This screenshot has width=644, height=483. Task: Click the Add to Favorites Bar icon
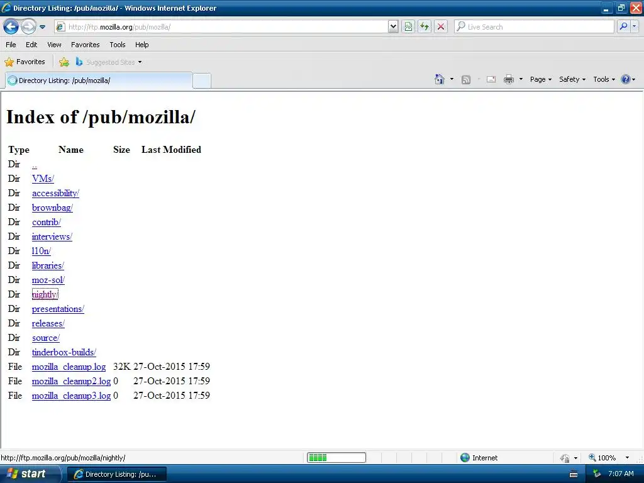point(64,62)
